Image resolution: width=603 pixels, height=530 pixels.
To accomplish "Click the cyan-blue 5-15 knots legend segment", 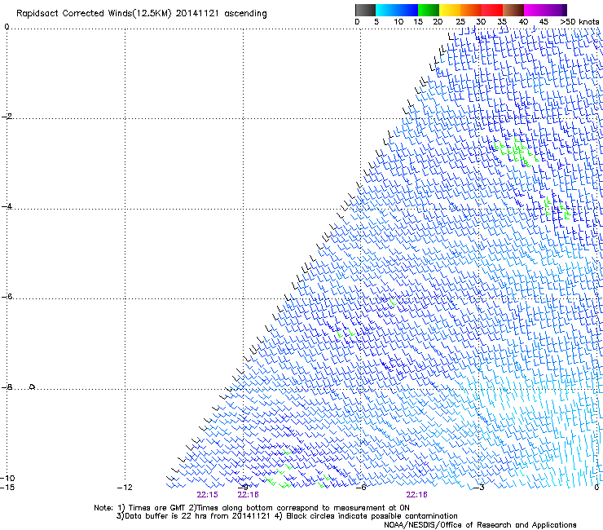I will tap(397, 10).
